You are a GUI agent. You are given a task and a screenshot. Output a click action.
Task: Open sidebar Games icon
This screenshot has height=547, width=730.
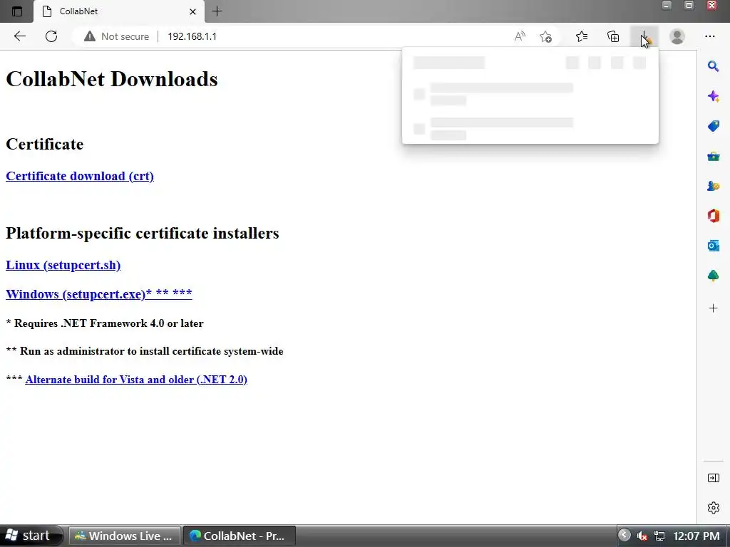713,186
